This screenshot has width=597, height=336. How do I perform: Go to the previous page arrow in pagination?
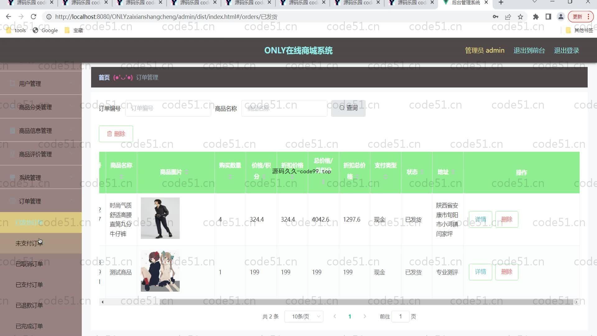335,316
